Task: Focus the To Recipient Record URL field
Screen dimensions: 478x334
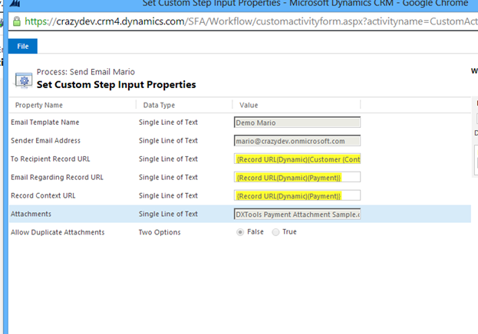Action: pos(297,159)
